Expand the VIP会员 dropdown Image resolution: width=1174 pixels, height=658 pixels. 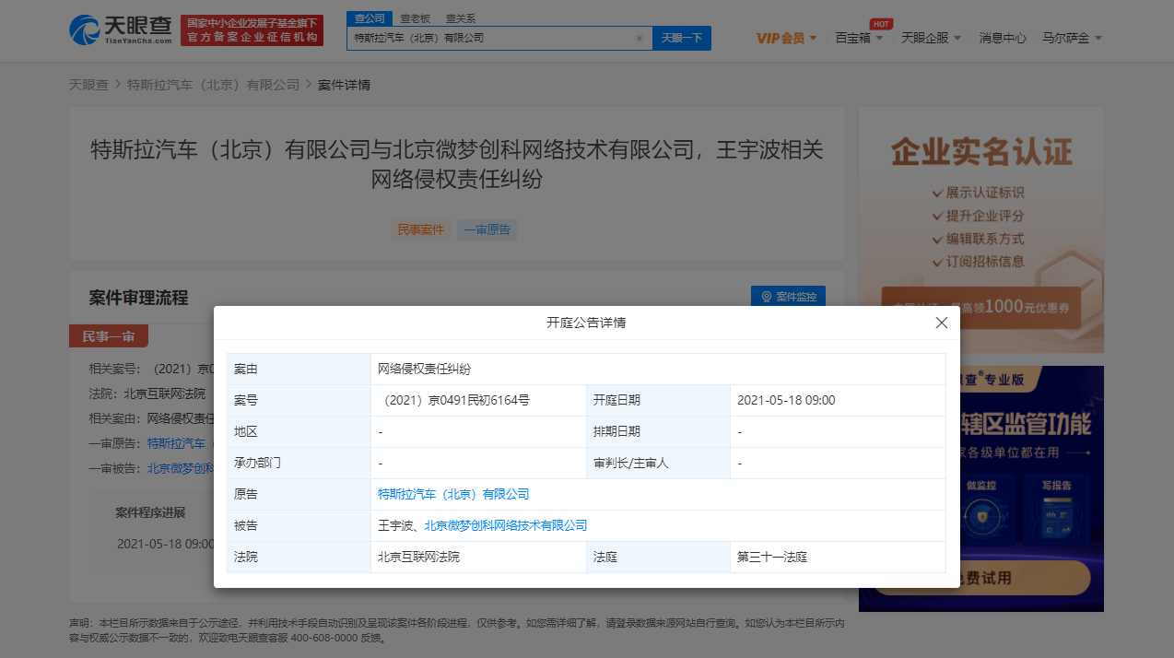(x=779, y=37)
